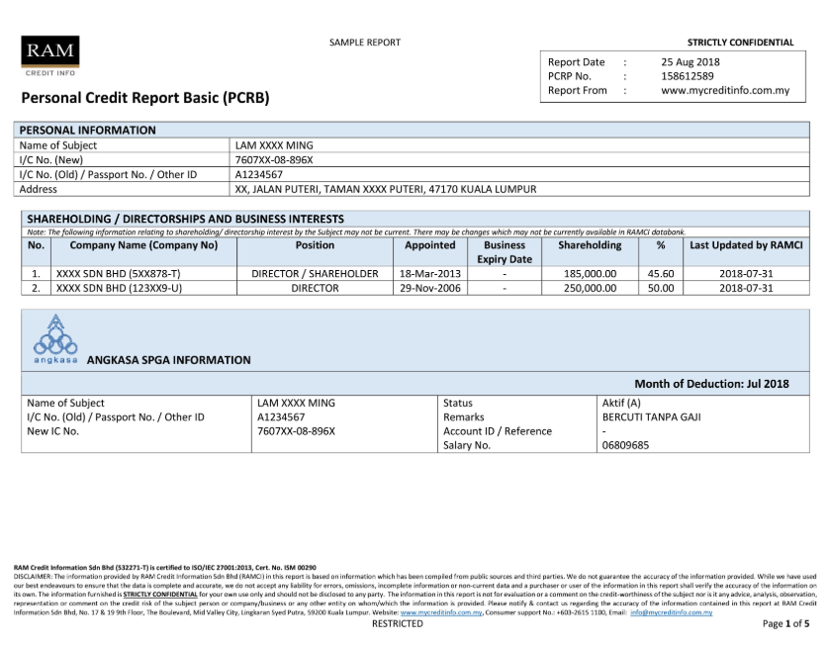Click the Business Expiry Date column header
The image size is (828, 646).
pyautogui.click(x=505, y=252)
